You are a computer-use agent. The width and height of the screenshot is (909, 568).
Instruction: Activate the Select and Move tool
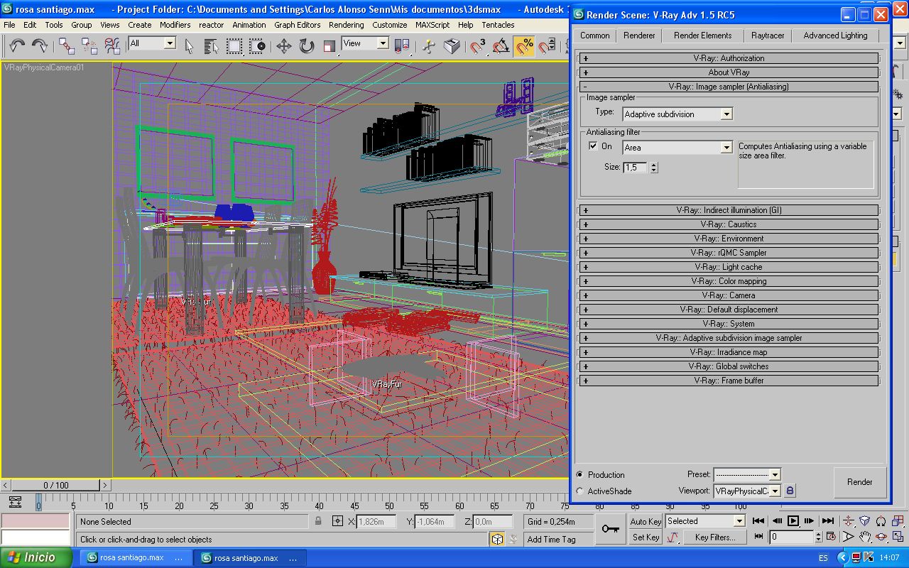tap(284, 46)
